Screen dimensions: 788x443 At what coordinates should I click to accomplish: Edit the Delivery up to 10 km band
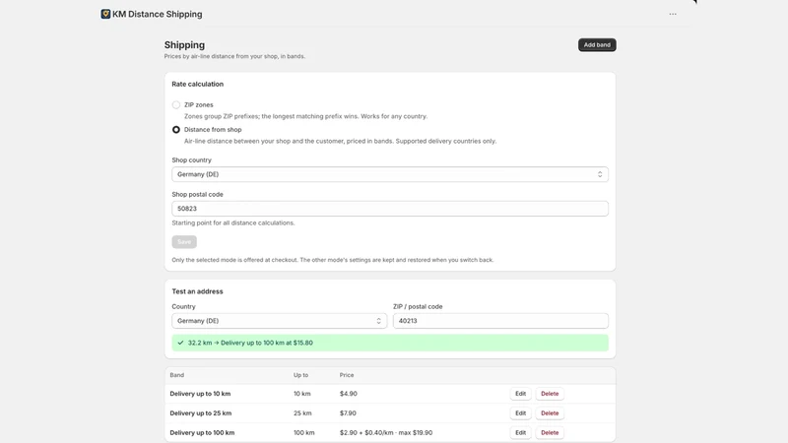[x=520, y=394]
